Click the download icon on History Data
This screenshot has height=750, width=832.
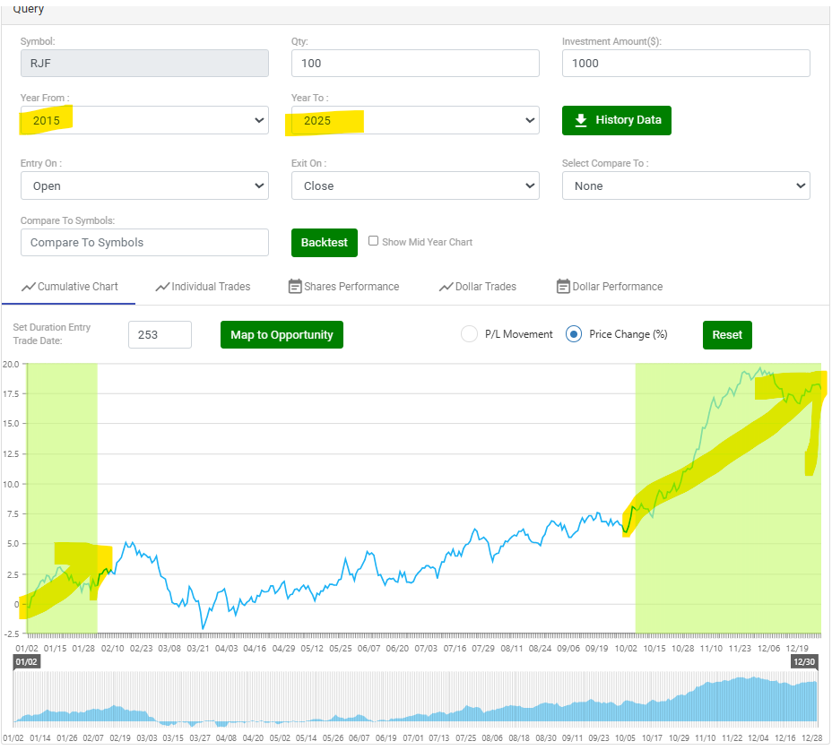click(581, 120)
